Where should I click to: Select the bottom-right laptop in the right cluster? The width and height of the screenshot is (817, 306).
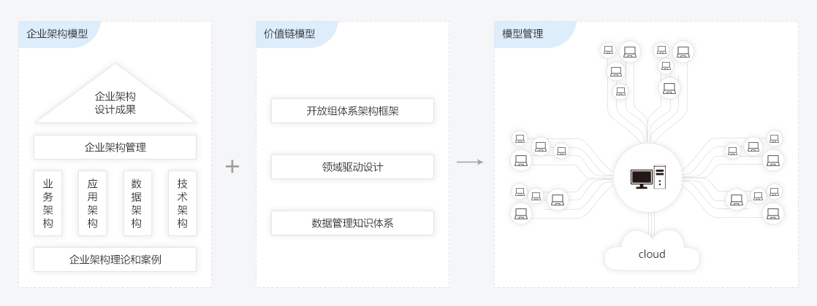[773, 213]
